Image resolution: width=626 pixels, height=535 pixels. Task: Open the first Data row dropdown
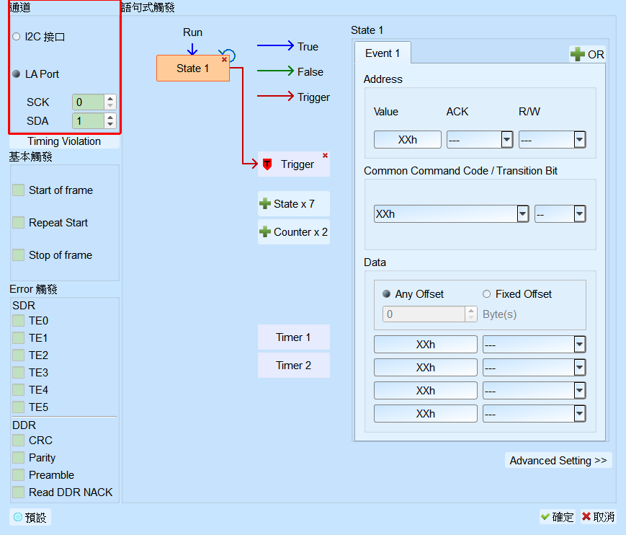(535, 345)
